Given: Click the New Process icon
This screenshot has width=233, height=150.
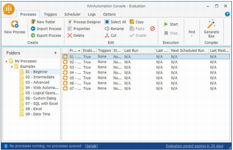Looking at the screenshot, I should (14, 24).
